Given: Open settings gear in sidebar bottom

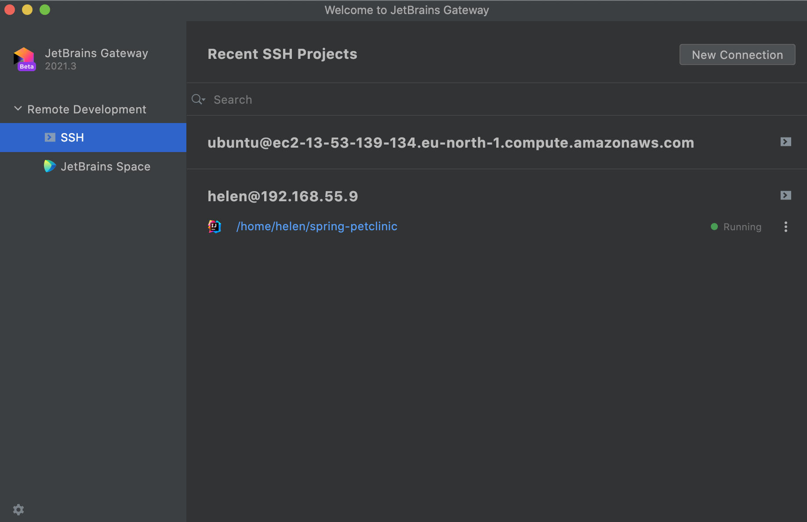Looking at the screenshot, I should (x=18, y=510).
